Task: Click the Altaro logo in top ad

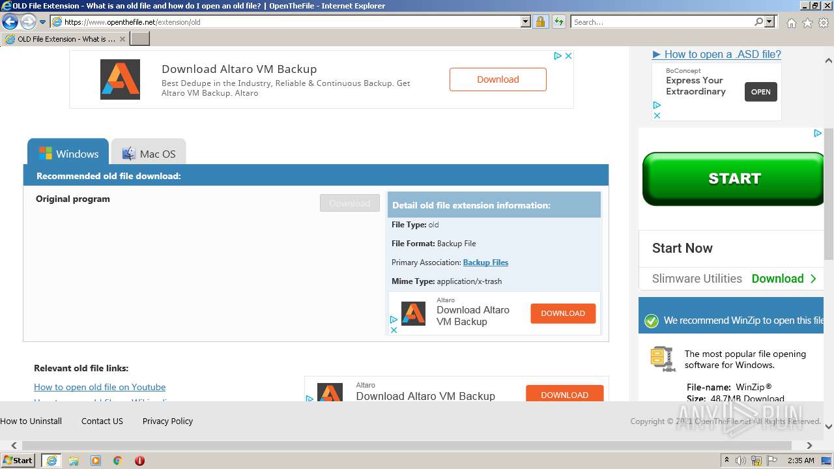Action: tap(120, 79)
